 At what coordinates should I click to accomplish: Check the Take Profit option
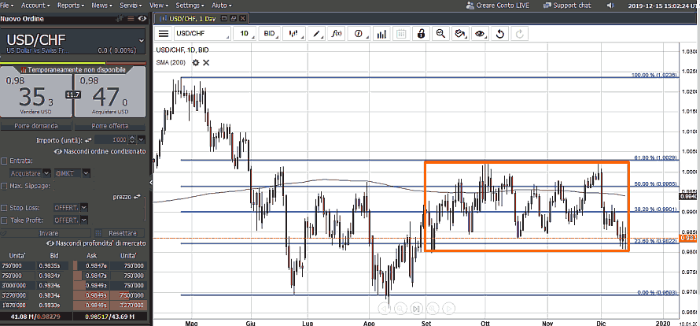point(5,220)
